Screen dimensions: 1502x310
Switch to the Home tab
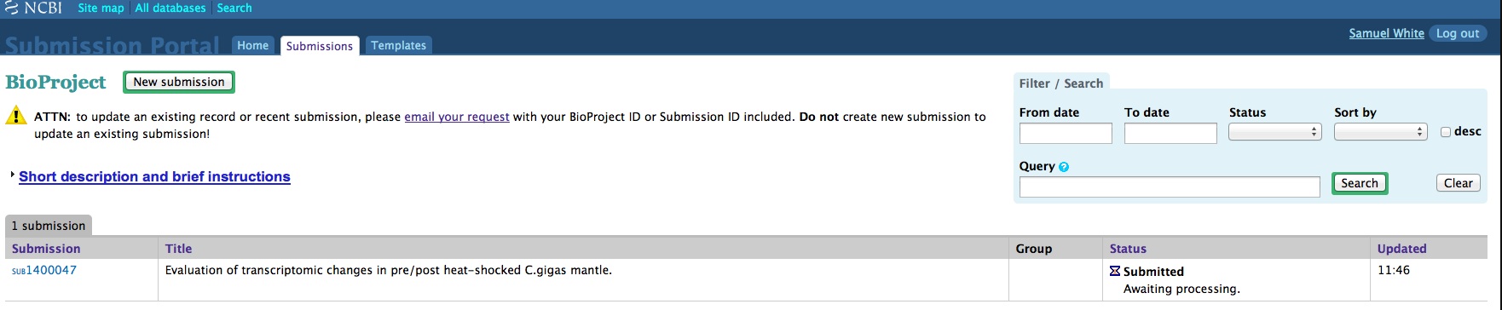tap(252, 45)
